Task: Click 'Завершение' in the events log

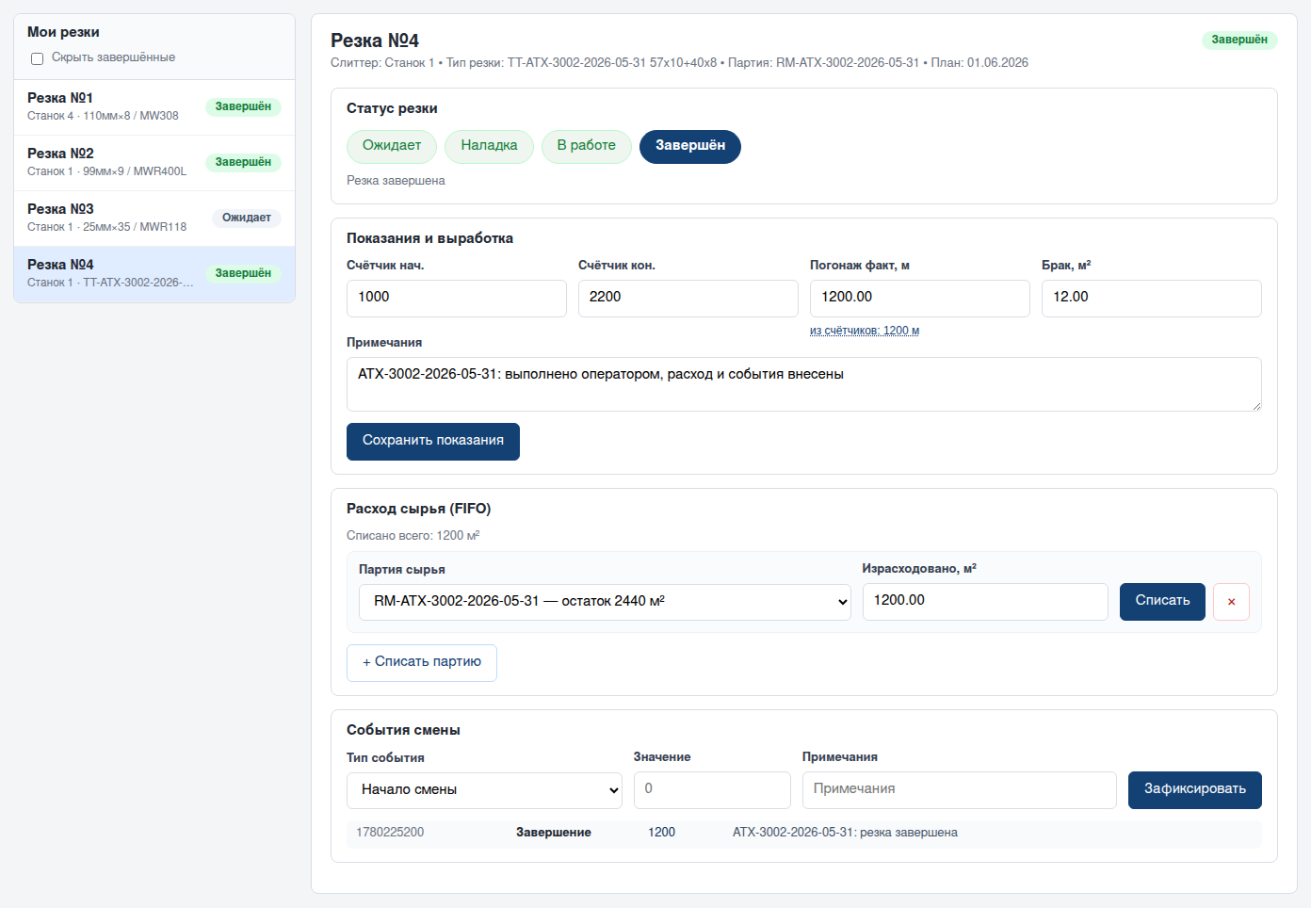Action: (554, 833)
